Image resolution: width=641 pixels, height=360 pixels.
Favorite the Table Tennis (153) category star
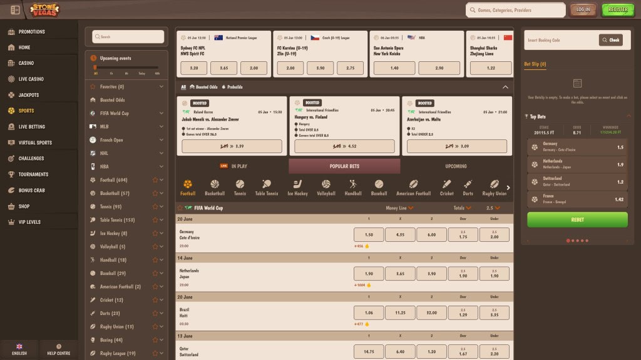155,220
